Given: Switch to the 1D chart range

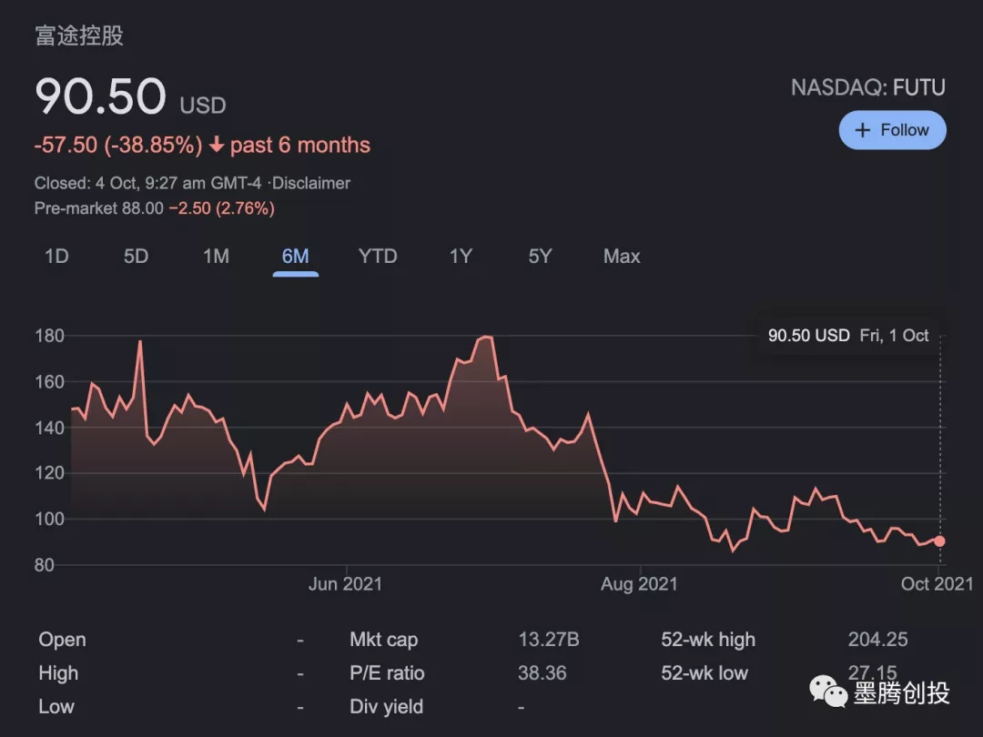Looking at the screenshot, I should [x=56, y=257].
